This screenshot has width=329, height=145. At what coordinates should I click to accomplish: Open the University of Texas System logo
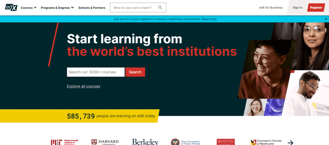(x=185, y=142)
